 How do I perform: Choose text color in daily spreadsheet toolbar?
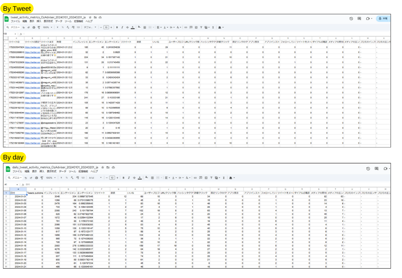(140, 178)
